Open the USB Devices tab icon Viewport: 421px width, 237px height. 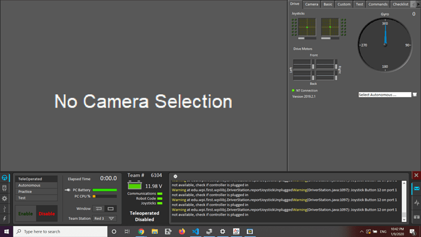[4, 208]
